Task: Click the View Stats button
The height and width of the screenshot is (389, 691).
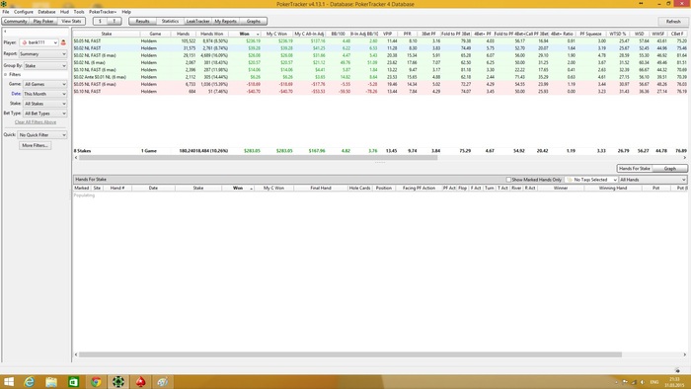Action: 71,21
